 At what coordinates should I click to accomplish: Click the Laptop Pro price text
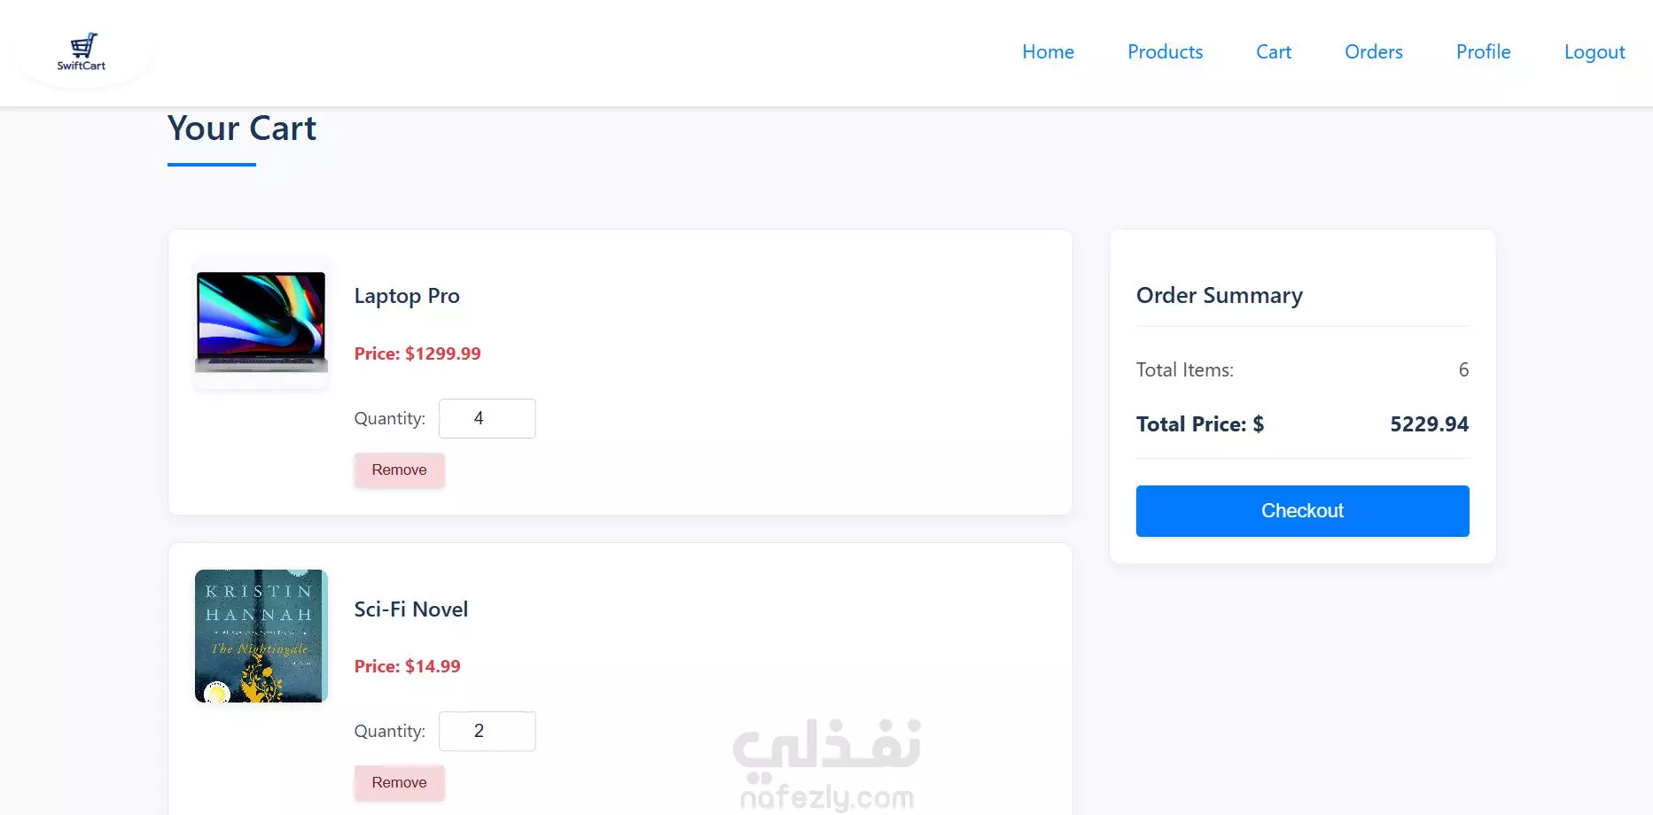coord(417,353)
